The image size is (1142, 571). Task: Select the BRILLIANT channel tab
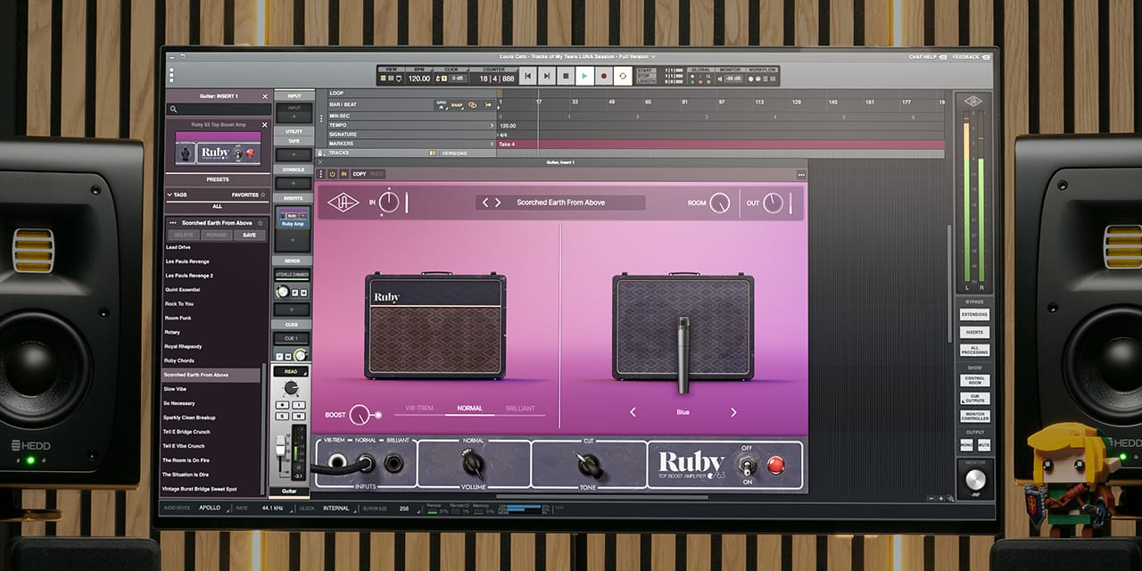pyautogui.click(x=520, y=409)
